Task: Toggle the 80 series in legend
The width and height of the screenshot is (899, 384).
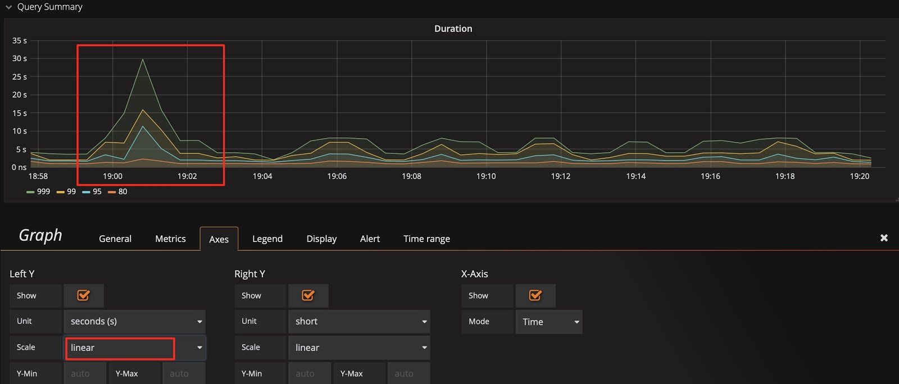Action: (118, 191)
